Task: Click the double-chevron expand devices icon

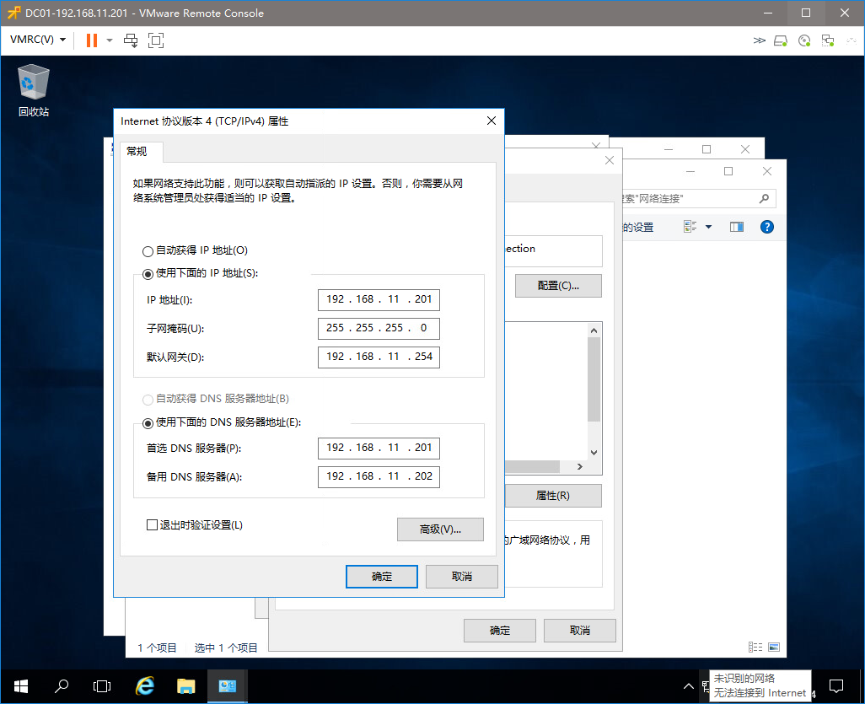Action: (759, 40)
